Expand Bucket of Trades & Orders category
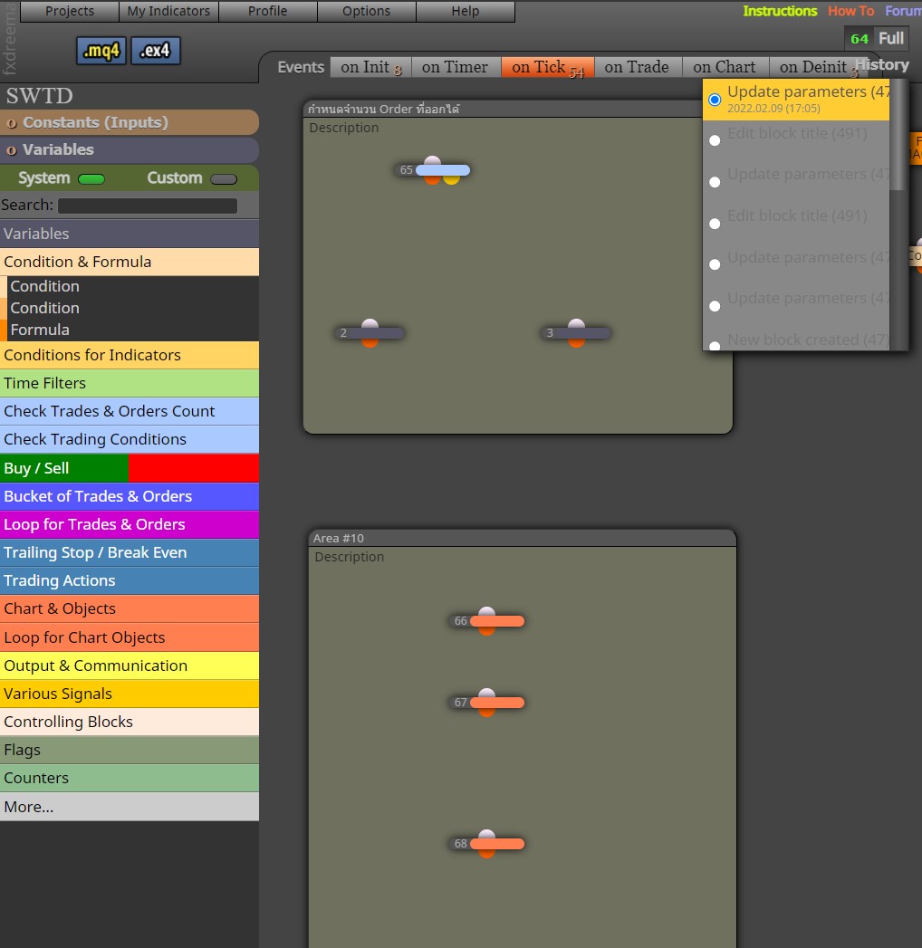922x948 pixels. [130, 496]
